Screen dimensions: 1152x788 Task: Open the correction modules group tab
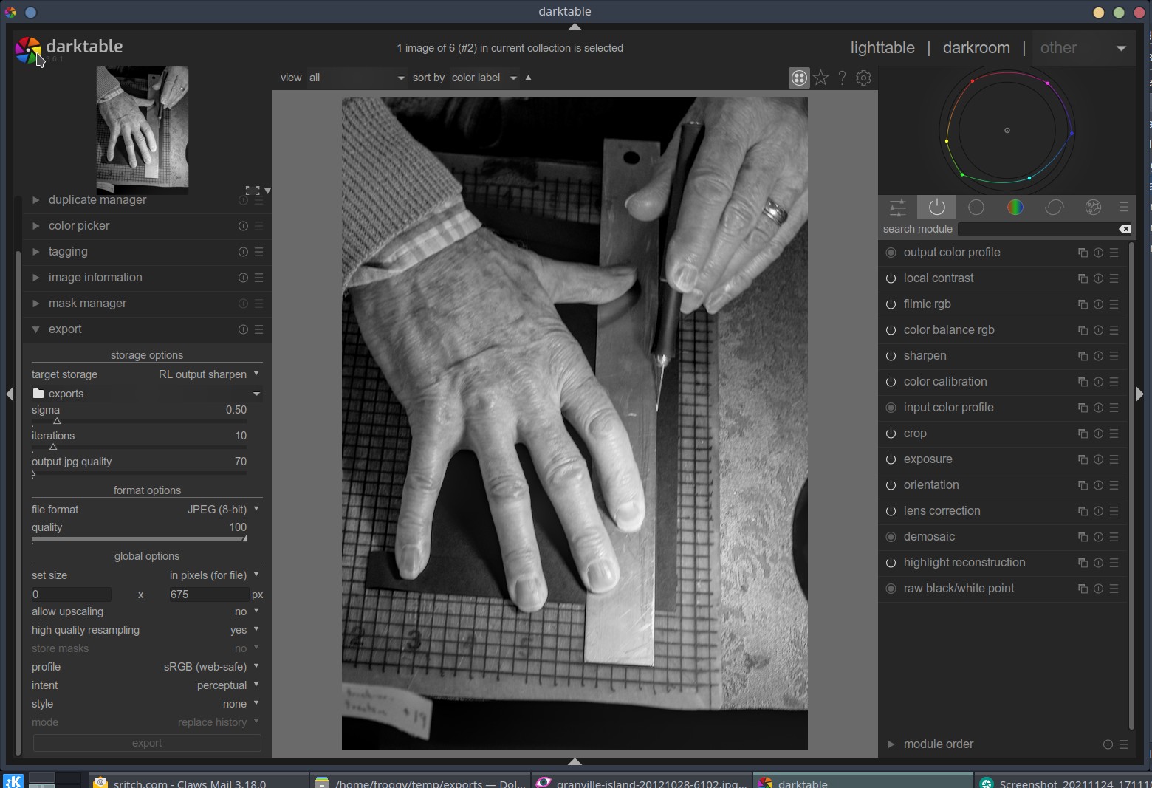click(1055, 208)
